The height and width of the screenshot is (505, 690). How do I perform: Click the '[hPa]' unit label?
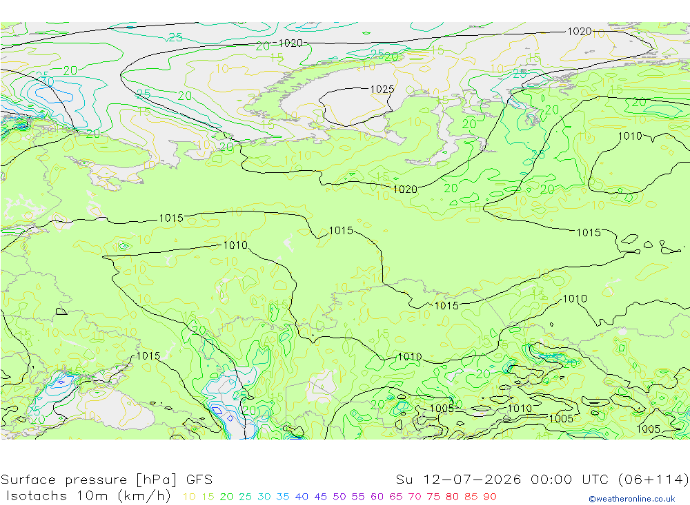[156, 479]
